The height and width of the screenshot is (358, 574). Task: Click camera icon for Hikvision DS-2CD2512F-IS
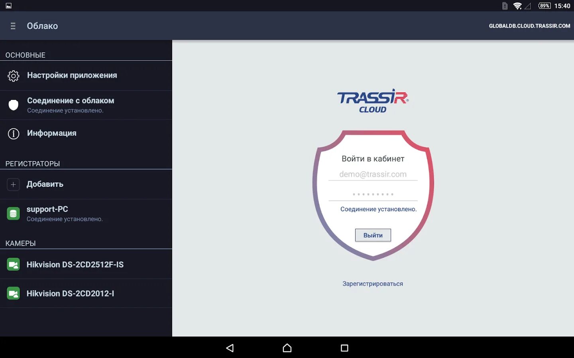[13, 265]
